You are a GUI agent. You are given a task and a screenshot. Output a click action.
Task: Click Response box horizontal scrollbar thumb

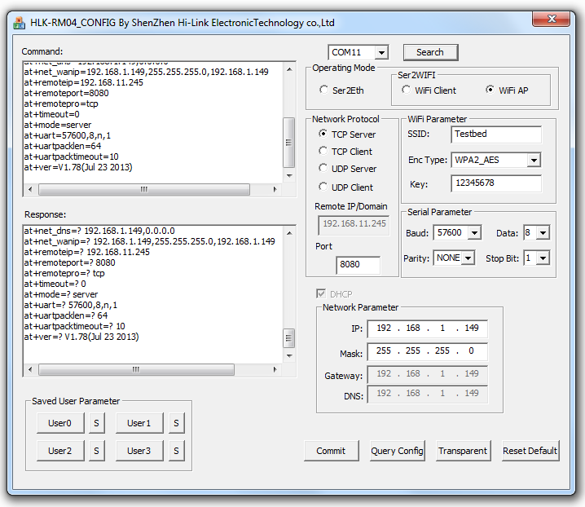[136, 369]
